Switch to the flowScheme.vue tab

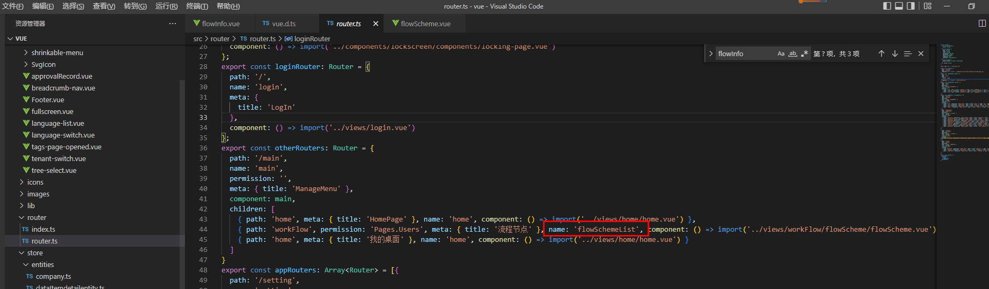click(x=425, y=24)
